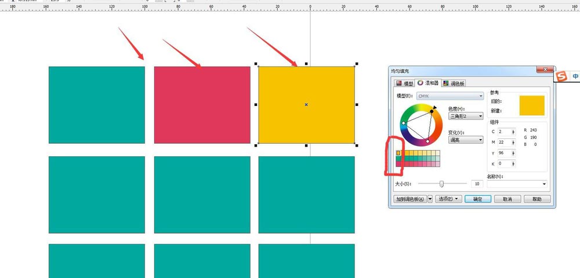
Task: Click the white handle on wheel's magenta side
Action: coord(427,141)
